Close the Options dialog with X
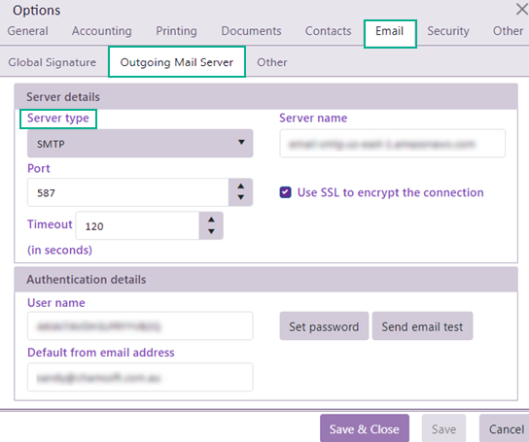The image size is (529, 442). pyautogui.click(x=522, y=10)
